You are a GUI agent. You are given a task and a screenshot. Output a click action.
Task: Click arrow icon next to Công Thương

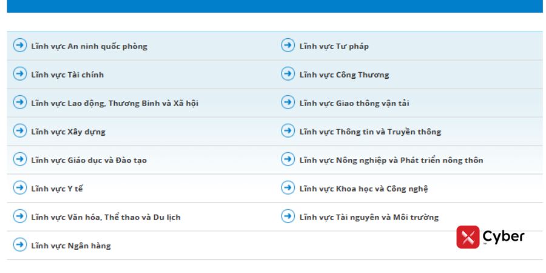pos(288,74)
